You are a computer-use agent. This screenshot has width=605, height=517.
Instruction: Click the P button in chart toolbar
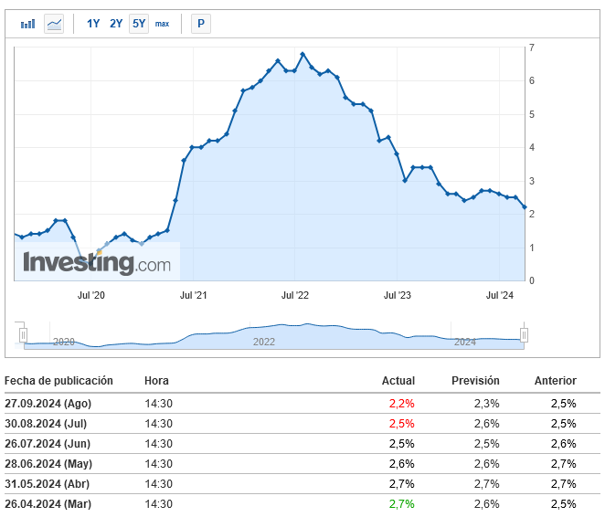(x=201, y=24)
